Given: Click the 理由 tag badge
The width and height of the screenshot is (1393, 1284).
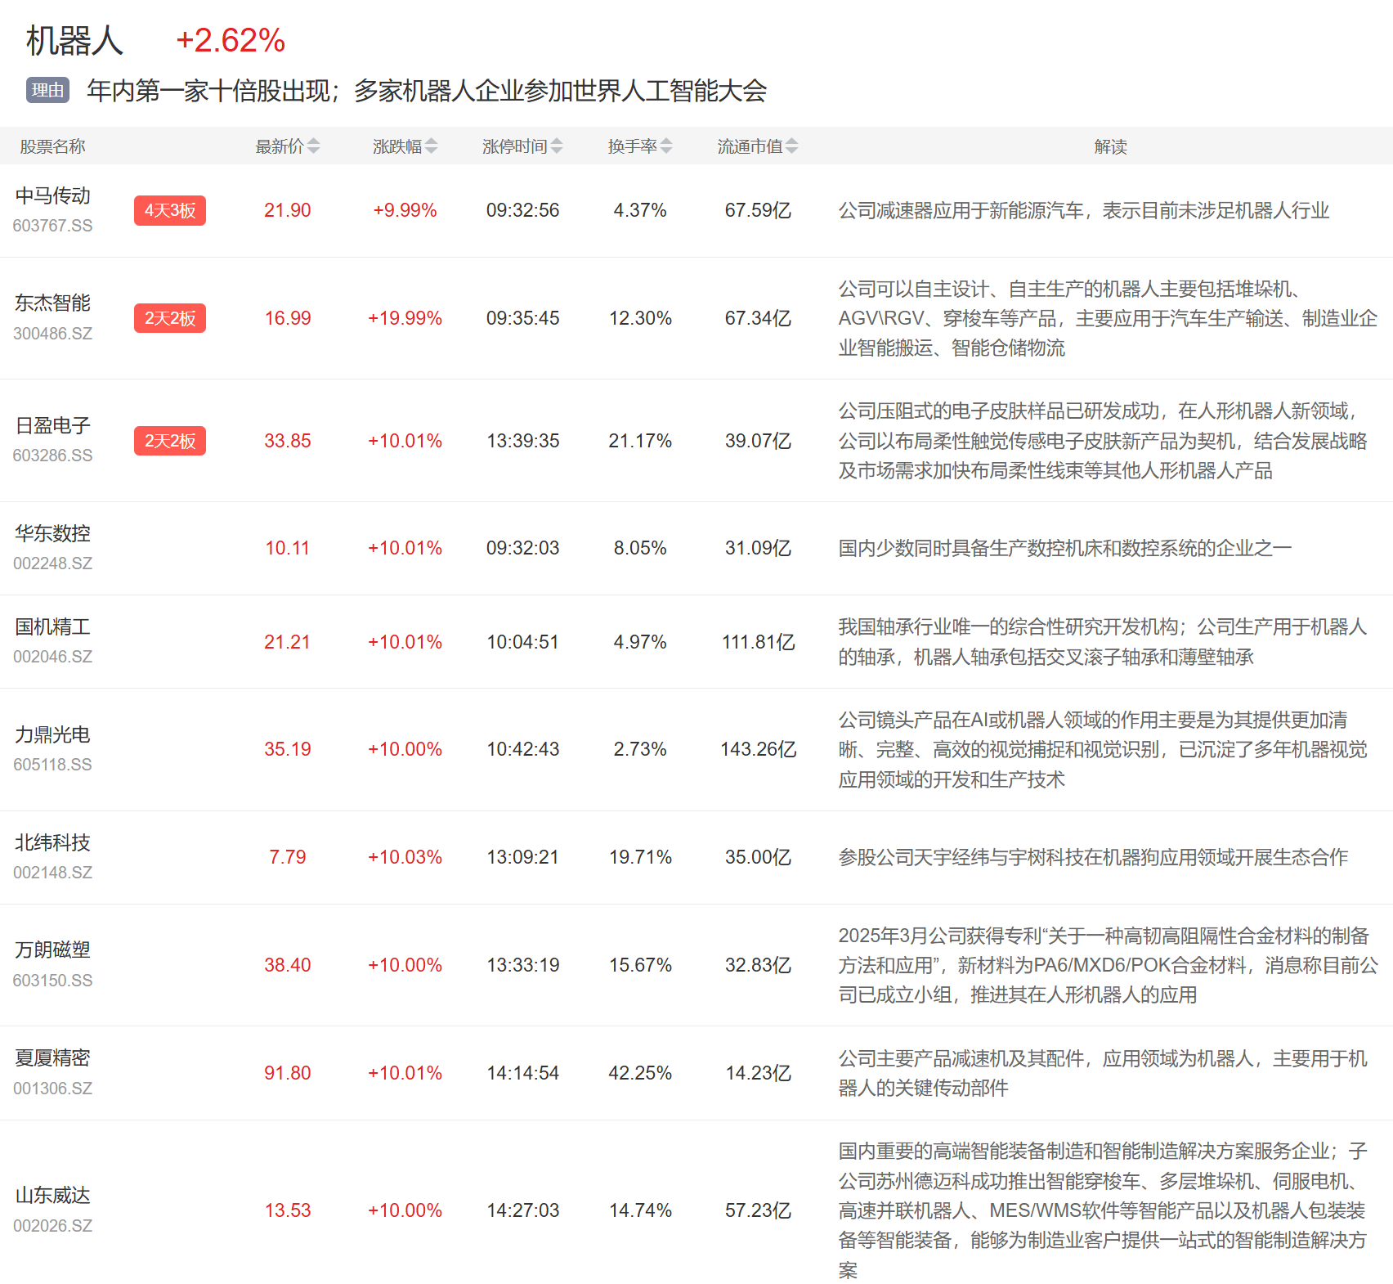Looking at the screenshot, I should 47,90.
